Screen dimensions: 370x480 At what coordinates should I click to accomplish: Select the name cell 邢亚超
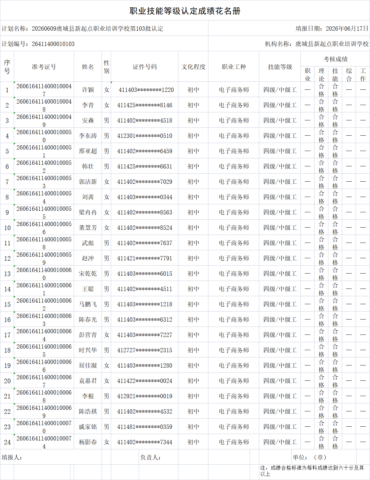pyautogui.click(x=88, y=151)
